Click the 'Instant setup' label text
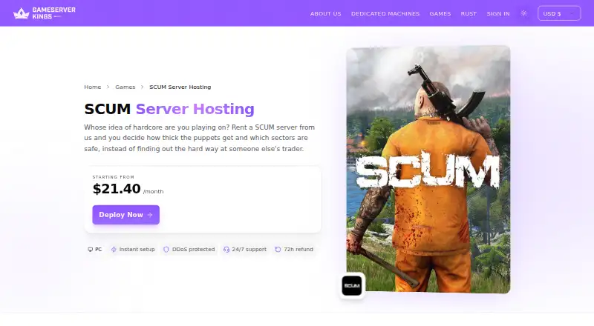This screenshot has width=594, height=326. coord(137,250)
